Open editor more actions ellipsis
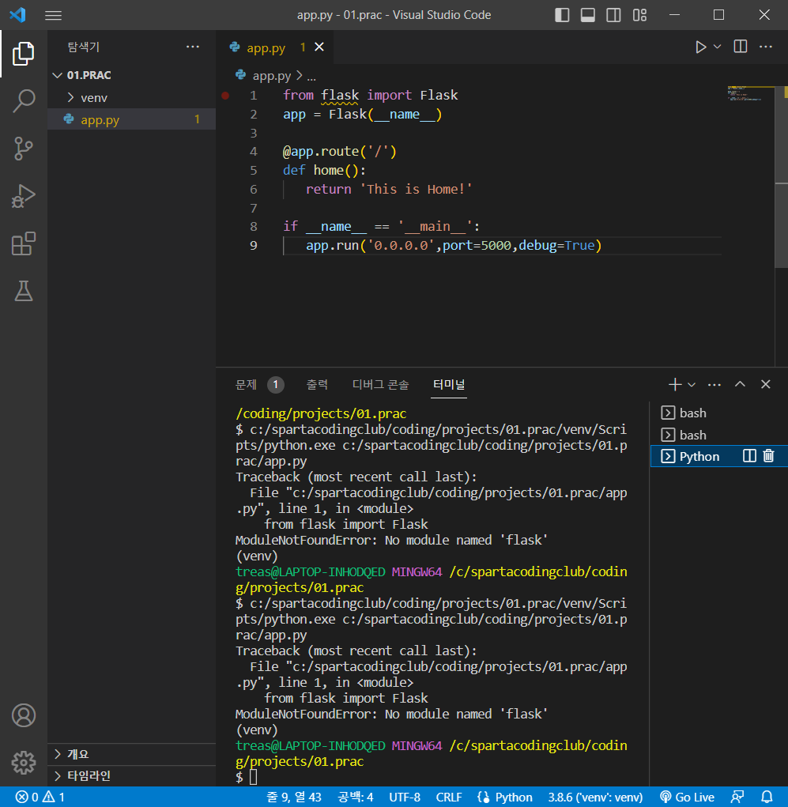Screen dimensions: 788x807 coord(766,47)
